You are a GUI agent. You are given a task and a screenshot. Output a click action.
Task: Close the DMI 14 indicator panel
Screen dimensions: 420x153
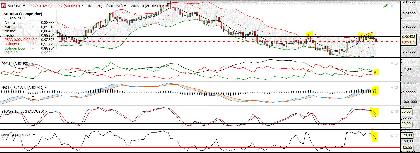point(397,64)
